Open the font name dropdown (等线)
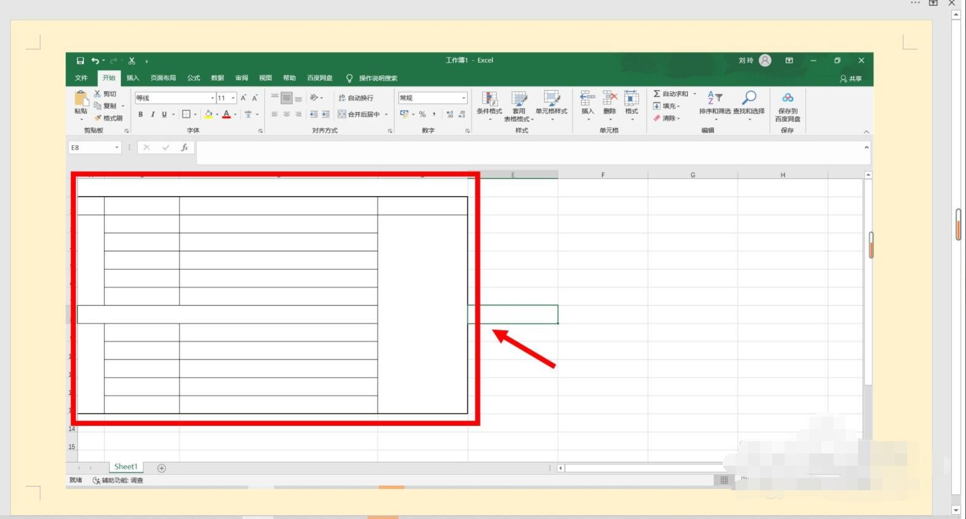 pos(213,98)
